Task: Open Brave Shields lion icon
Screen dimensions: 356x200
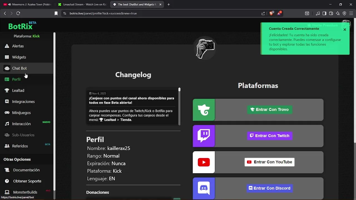Action: point(271,13)
